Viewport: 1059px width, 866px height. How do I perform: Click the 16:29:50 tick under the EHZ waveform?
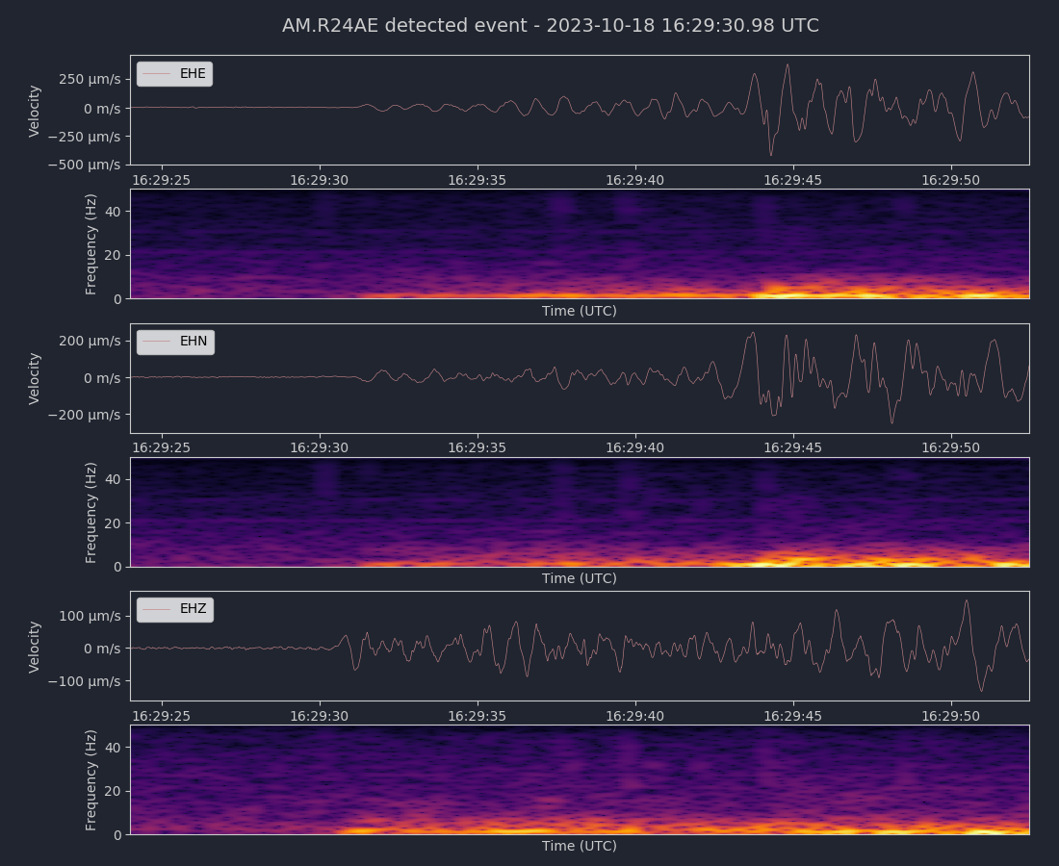pyautogui.click(x=951, y=715)
